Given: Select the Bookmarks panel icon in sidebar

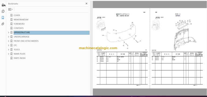Looking at the screenshot, I should (x=3, y=18).
